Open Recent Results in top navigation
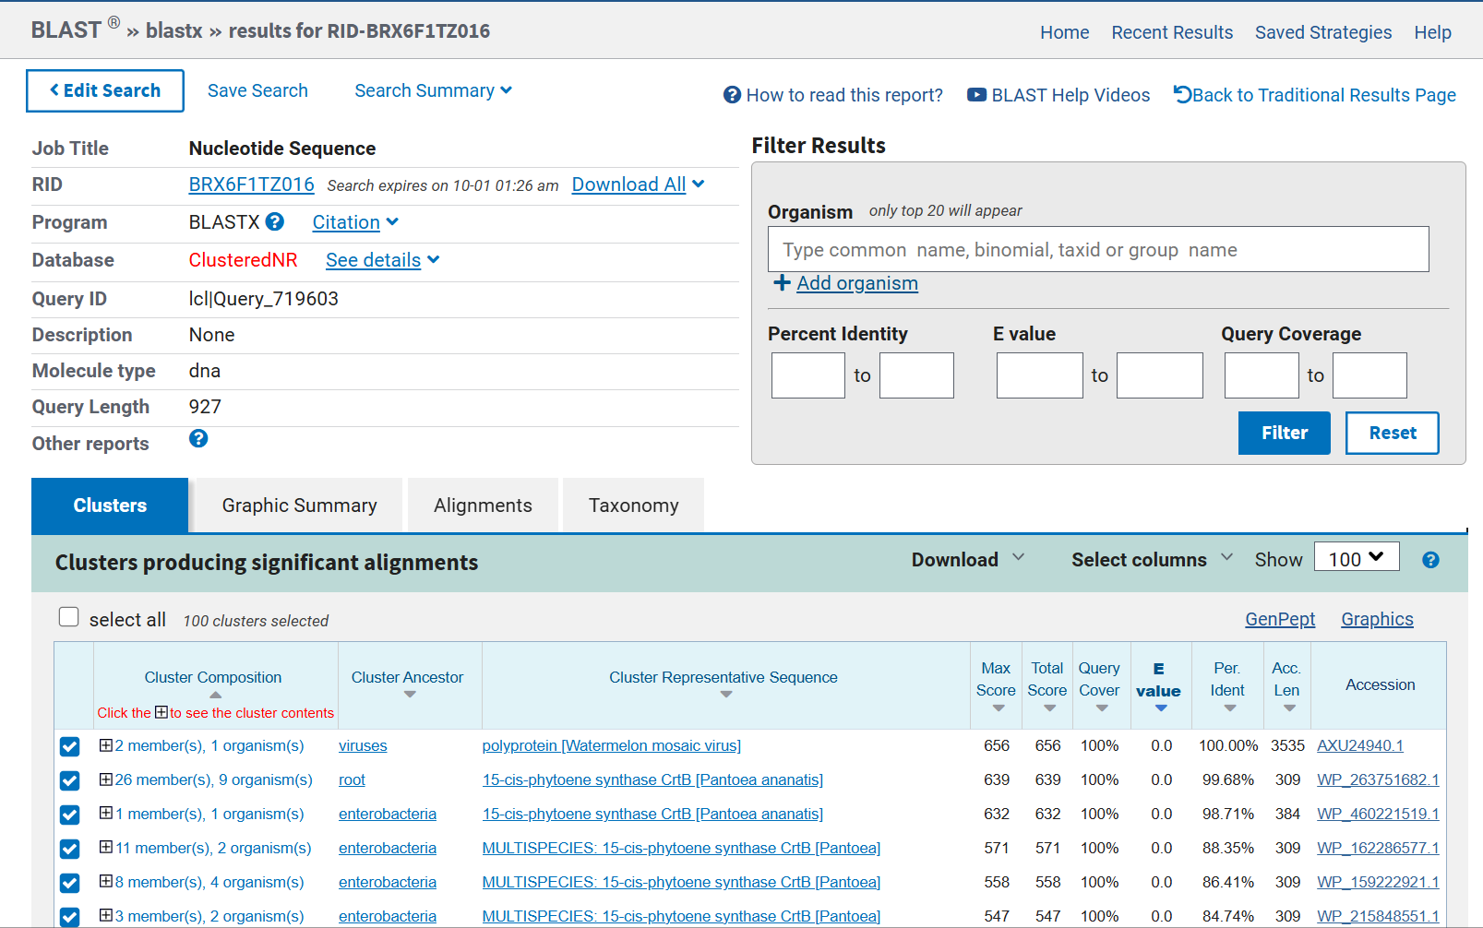The height and width of the screenshot is (928, 1483). click(x=1172, y=32)
